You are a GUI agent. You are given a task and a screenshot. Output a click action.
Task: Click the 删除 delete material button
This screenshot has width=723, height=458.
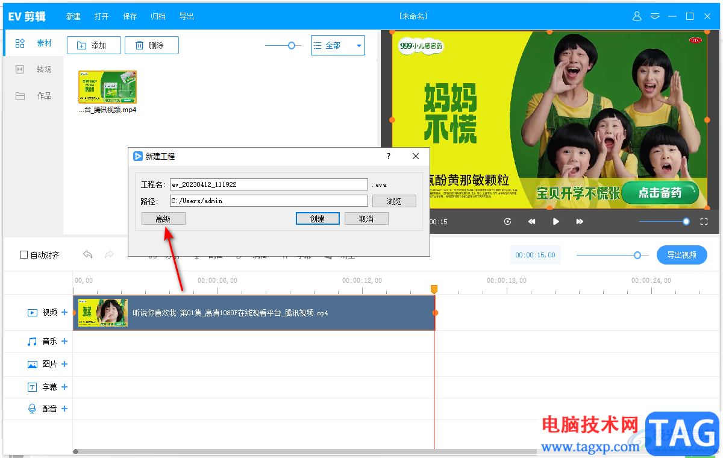[152, 45]
